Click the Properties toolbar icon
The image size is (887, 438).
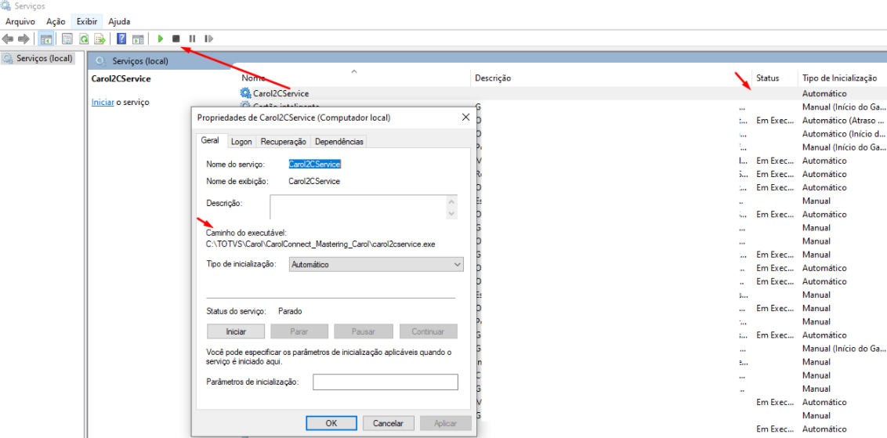[67, 38]
